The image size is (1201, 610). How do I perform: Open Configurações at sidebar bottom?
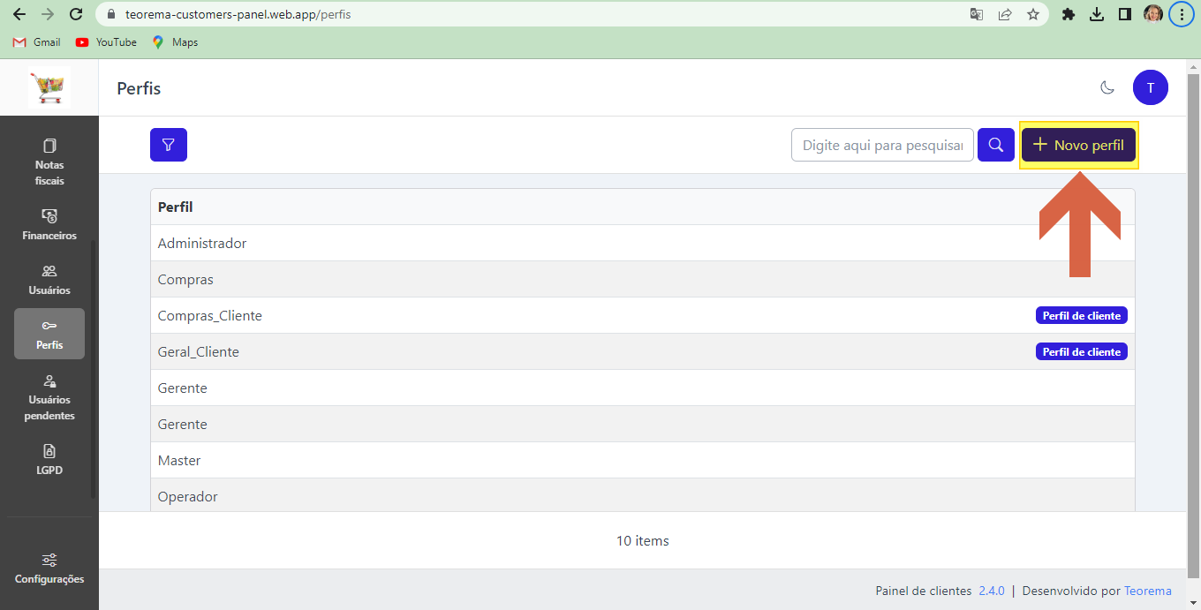[49, 569]
